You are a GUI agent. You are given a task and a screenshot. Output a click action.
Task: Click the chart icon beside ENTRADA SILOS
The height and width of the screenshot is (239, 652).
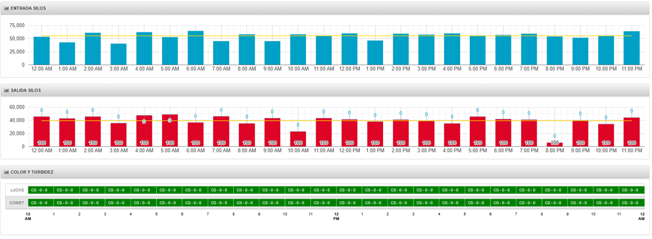(x=6, y=9)
